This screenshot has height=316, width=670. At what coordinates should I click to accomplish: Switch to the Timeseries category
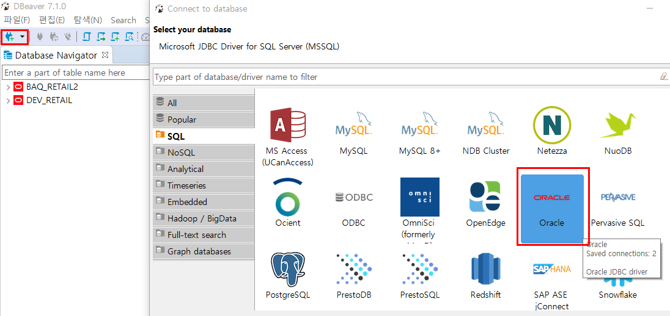pos(204,185)
